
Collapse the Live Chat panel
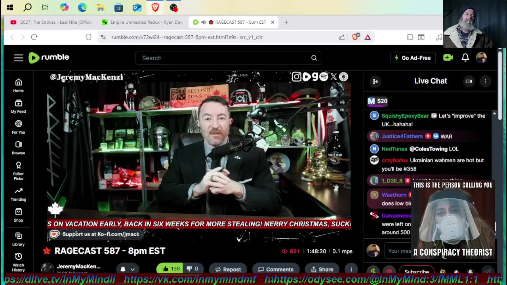[375, 82]
